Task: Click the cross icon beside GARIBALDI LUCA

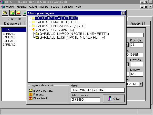Action: tap(34, 30)
